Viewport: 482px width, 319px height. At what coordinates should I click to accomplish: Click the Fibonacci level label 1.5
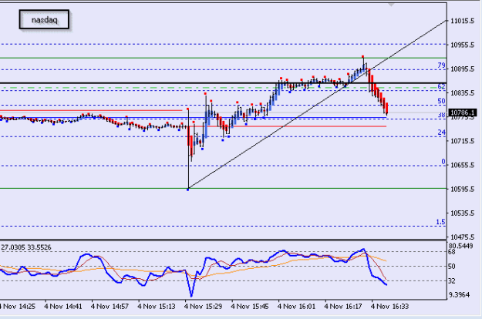[x=440, y=222]
